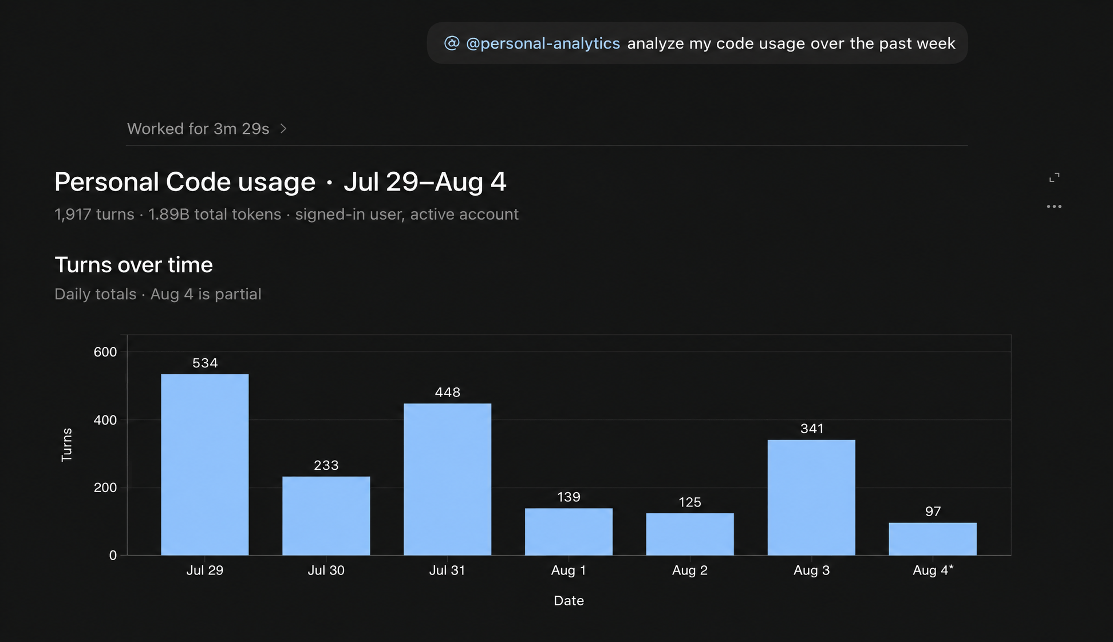Click the 'Turns over time' heading
The image size is (1113, 642).
click(133, 265)
